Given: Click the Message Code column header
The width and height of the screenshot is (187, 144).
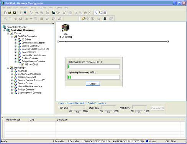Looking at the screenshot, I should pos(16,119).
